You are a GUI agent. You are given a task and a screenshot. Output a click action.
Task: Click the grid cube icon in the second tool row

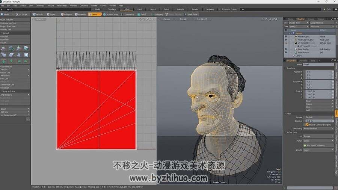coord(4,55)
